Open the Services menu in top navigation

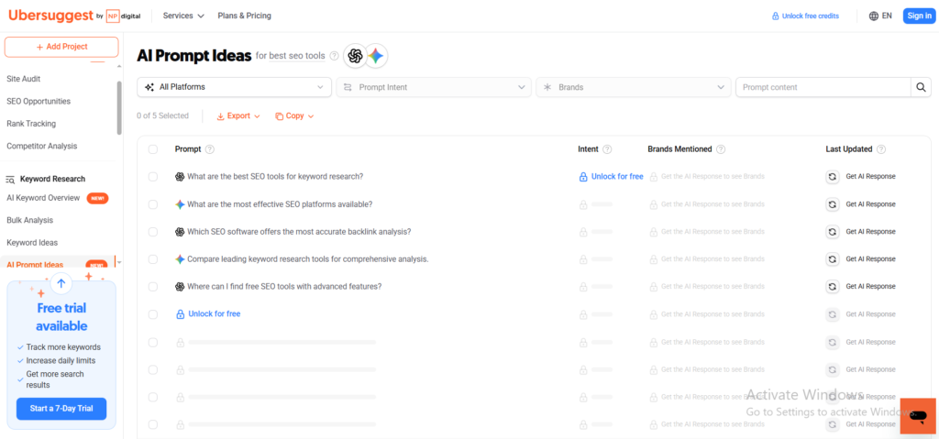(x=184, y=16)
